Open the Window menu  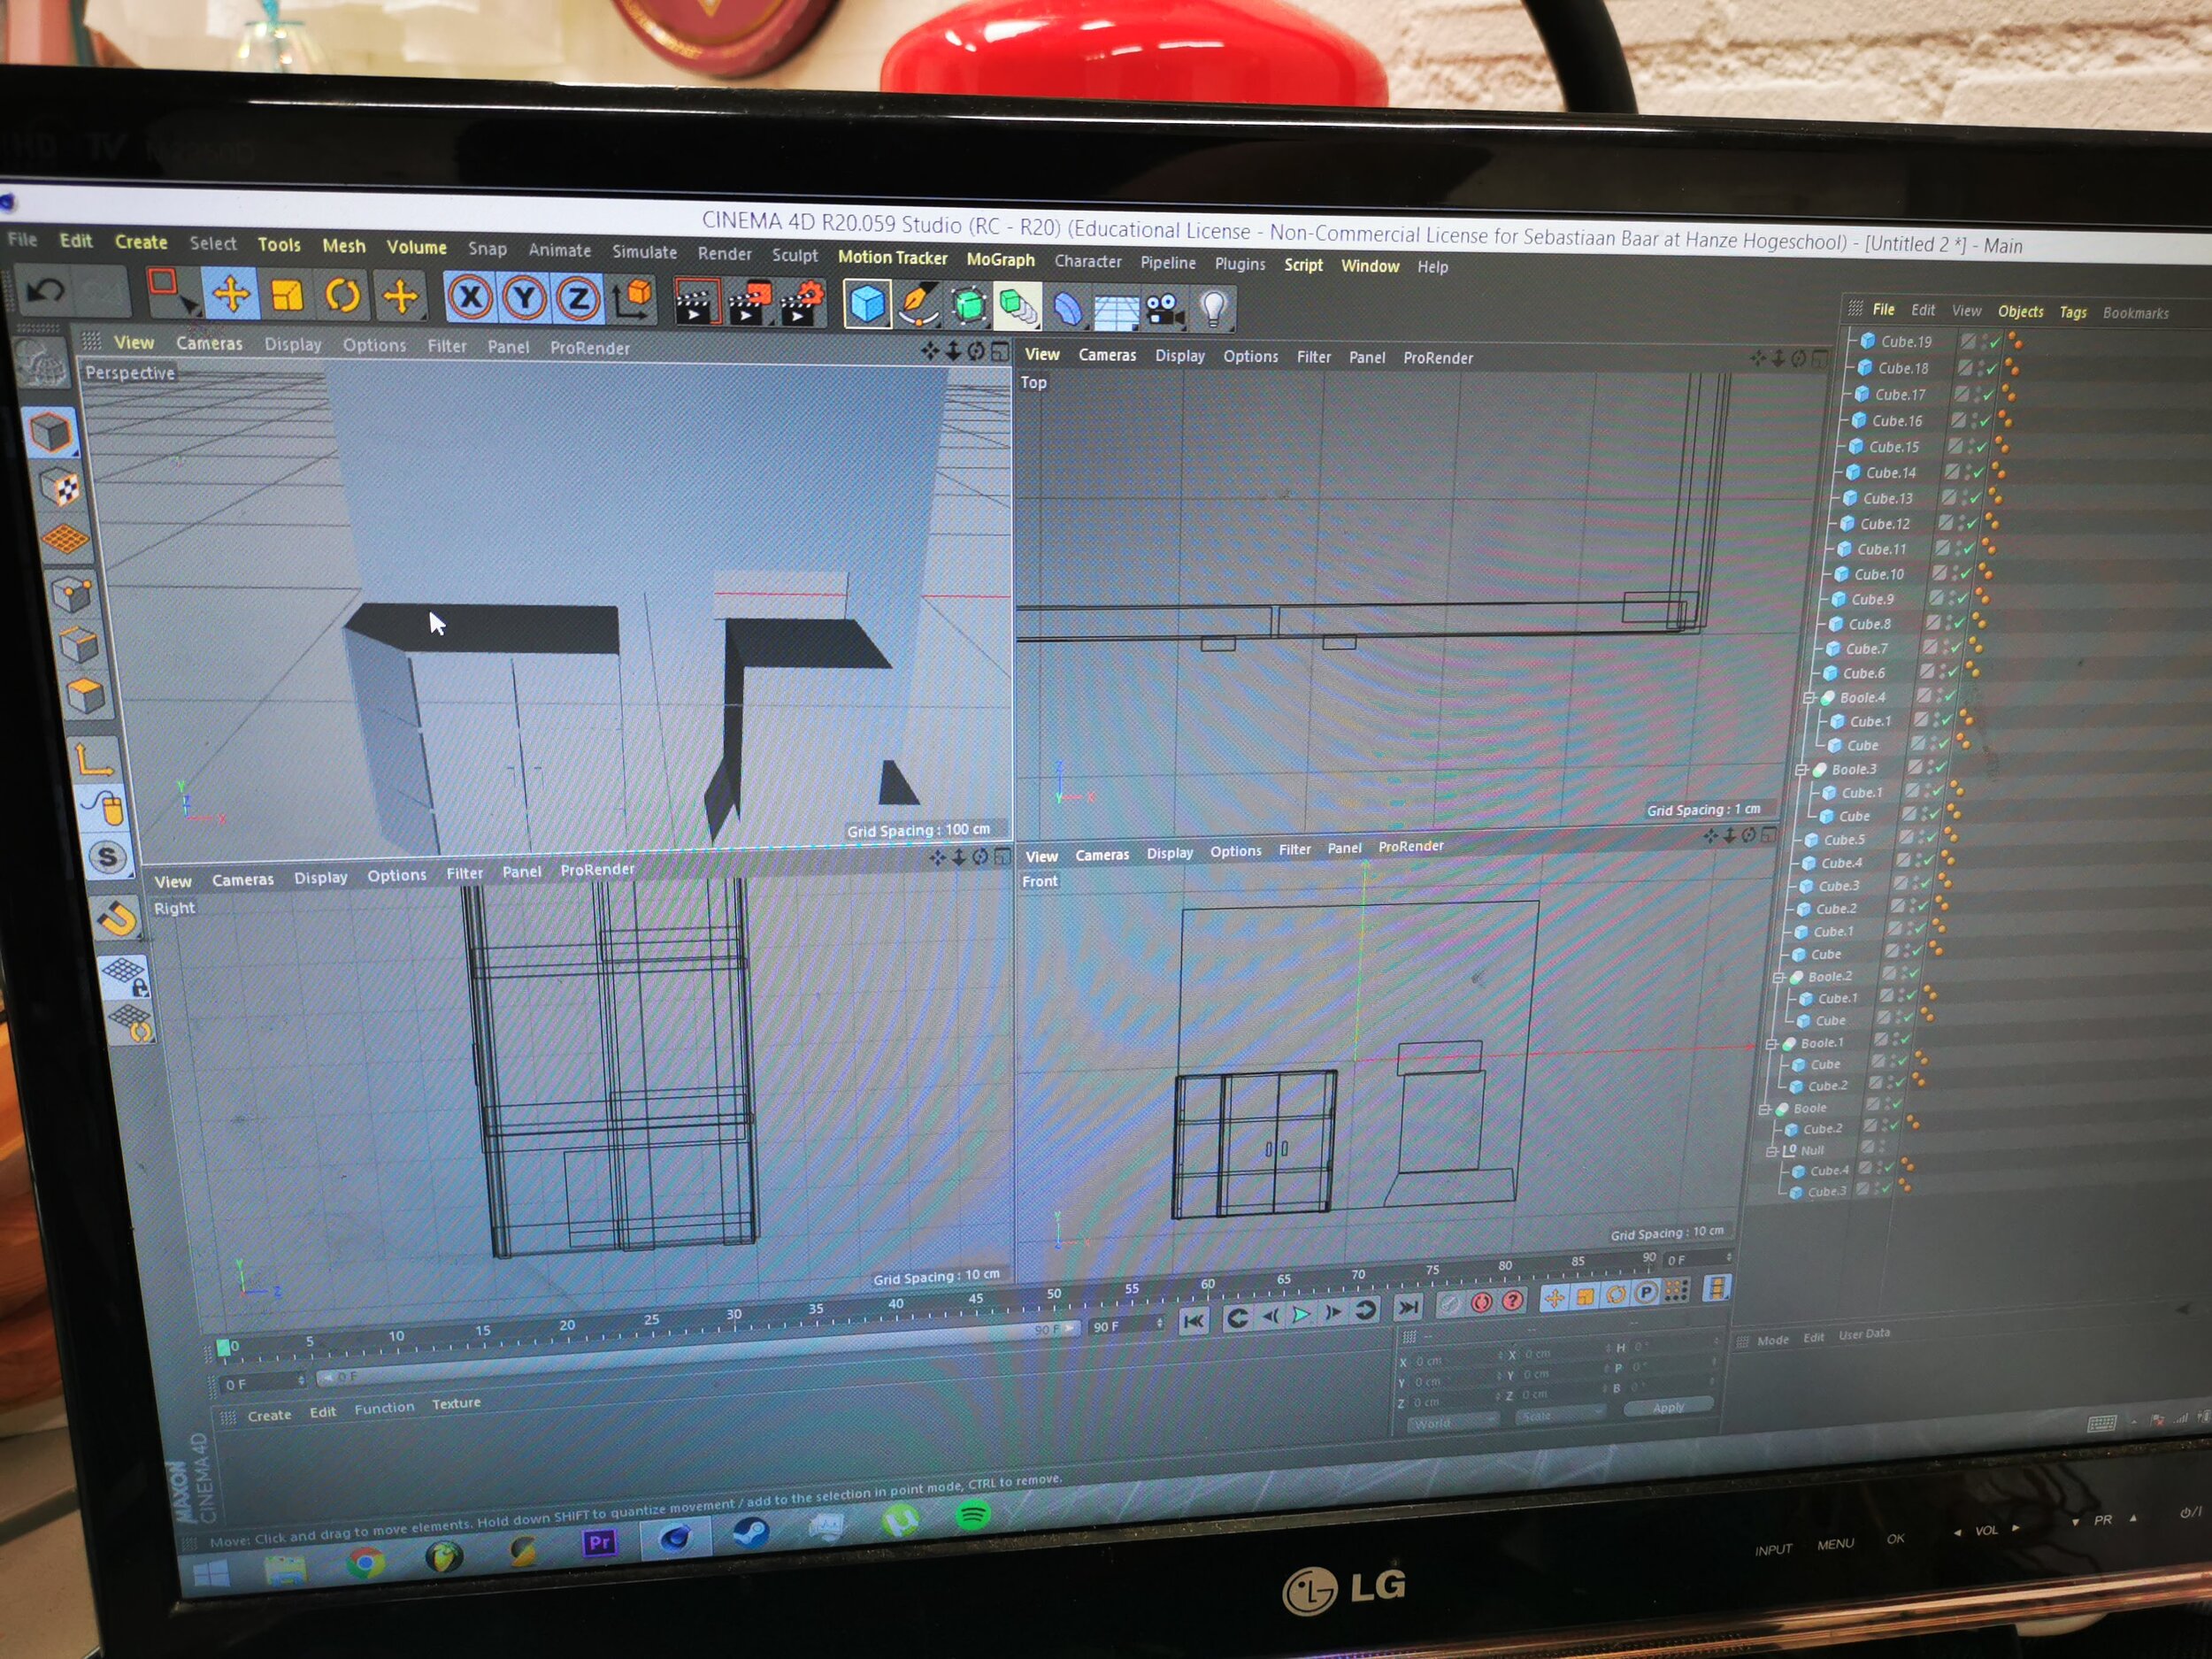(x=1369, y=266)
